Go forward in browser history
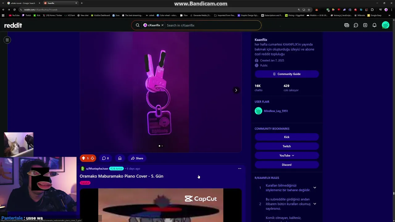 tap(9, 10)
